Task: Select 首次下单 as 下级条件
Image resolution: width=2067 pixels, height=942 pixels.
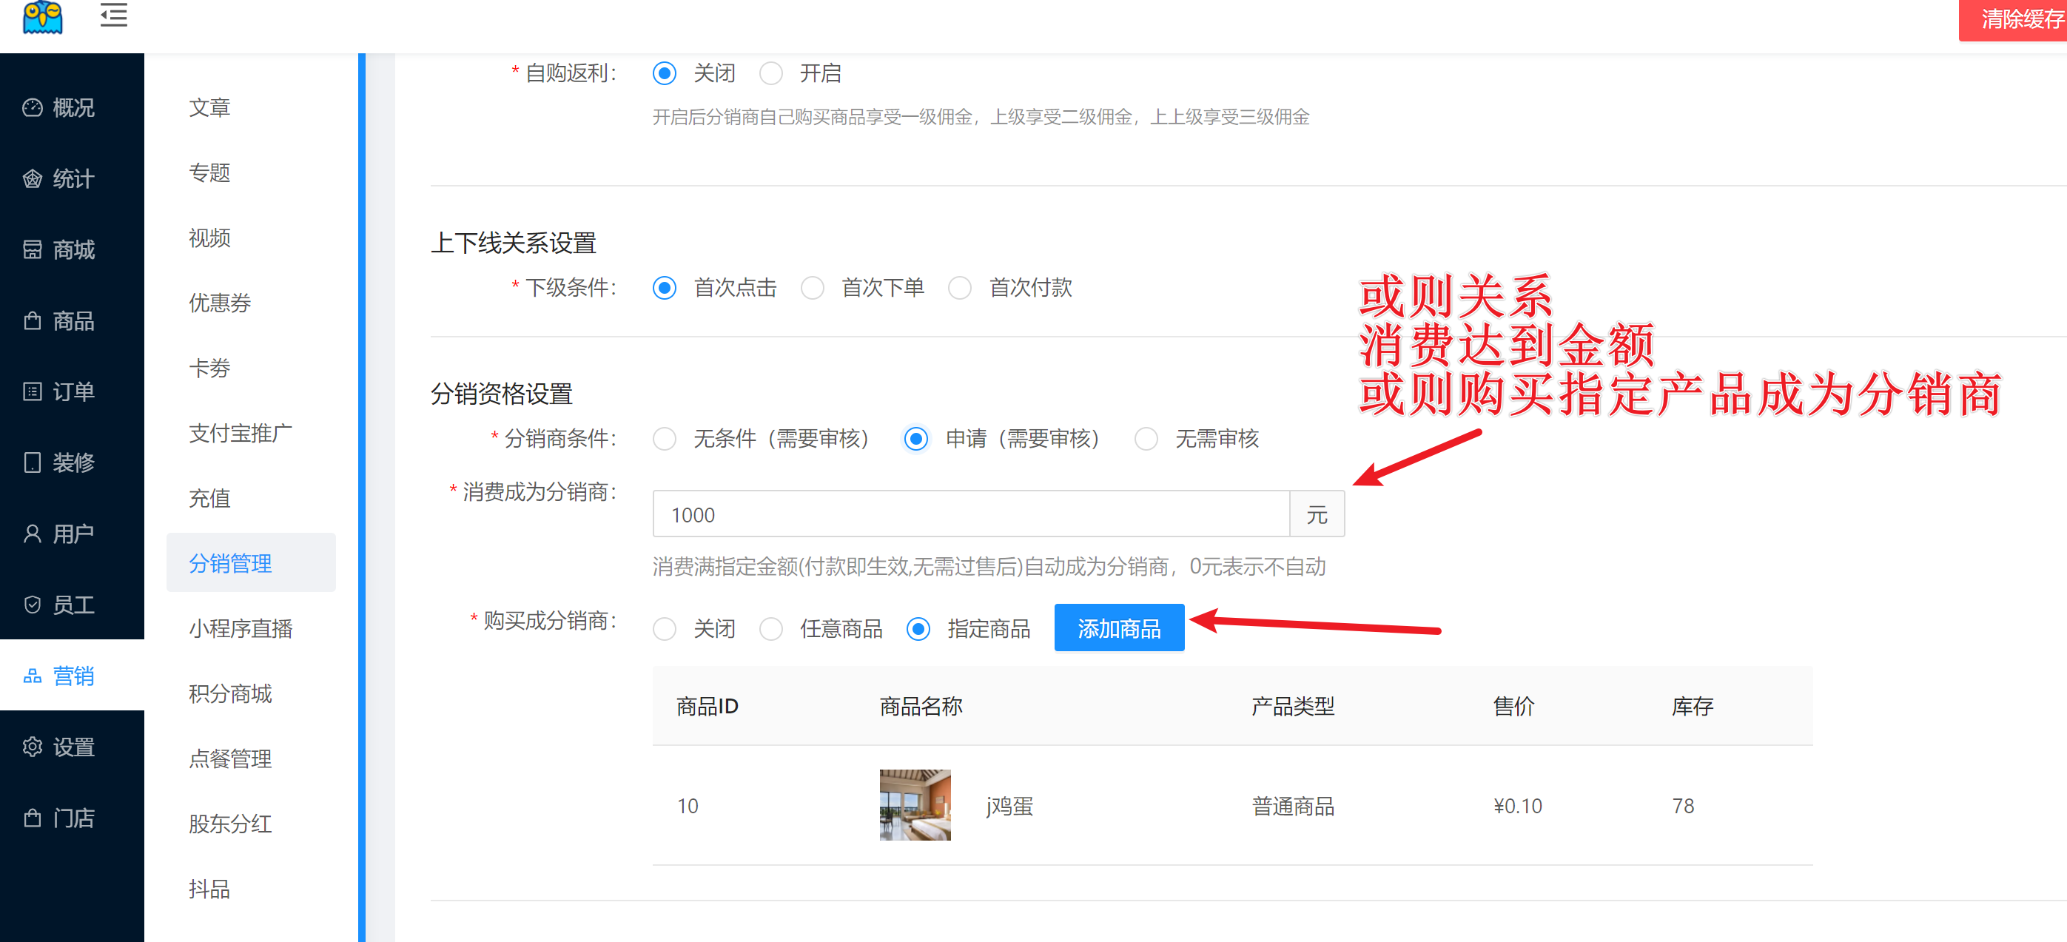Action: (812, 288)
